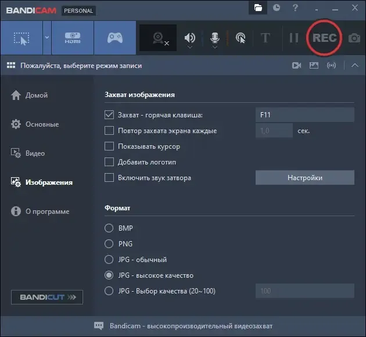This screenshot has width=366, height=337.
Task: Click the JPG quality value 100 field
Action: click(305, 291)
